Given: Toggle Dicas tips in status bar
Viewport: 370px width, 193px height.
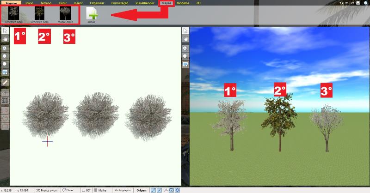Looking at the screenshot, I should 68,190.
